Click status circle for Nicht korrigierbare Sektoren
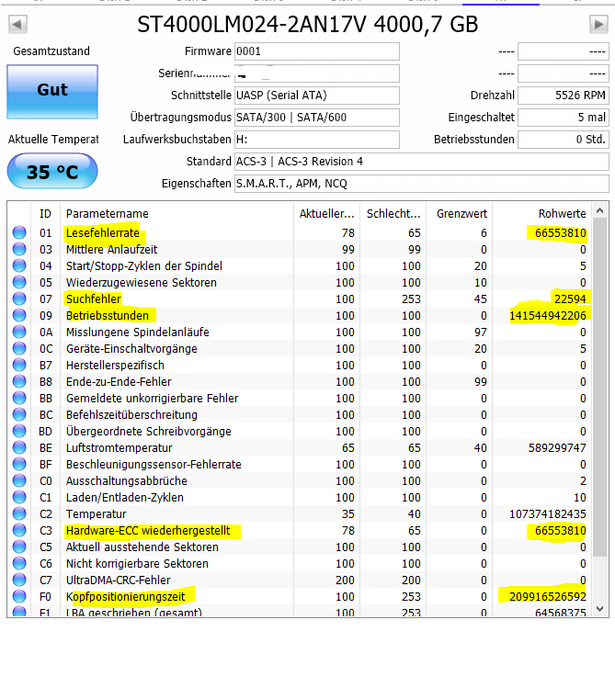Screen dimensions: 615x699 19,563
